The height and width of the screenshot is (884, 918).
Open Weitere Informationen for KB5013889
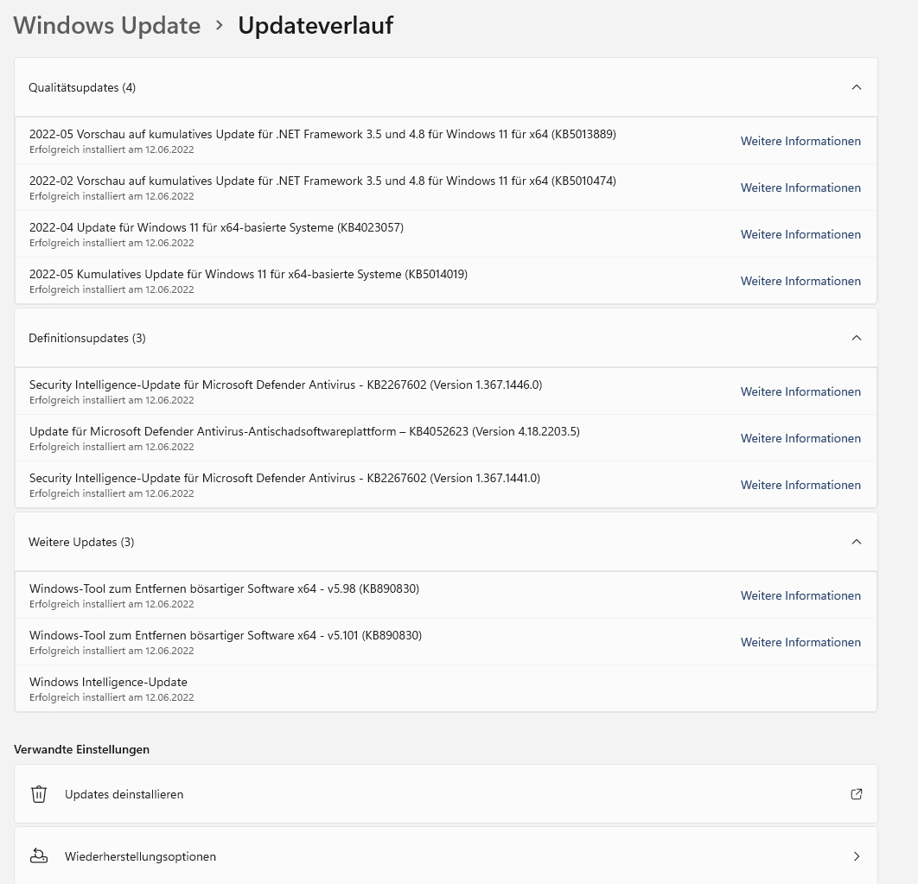pyautogui.click(x=800, y=141)
